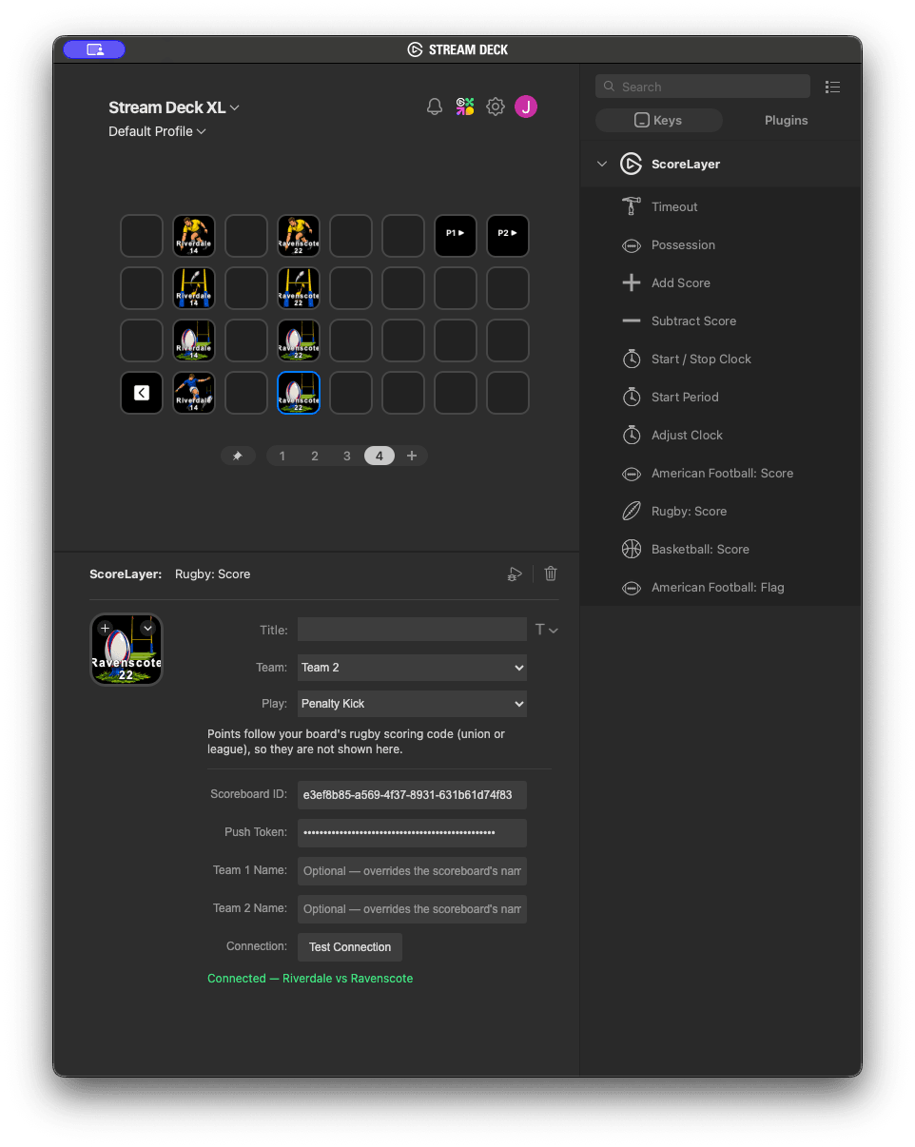Choose the Subtract Score action

coord(720,321)
